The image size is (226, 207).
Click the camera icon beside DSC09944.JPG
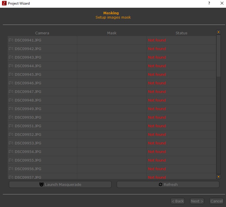coord(11,66)
